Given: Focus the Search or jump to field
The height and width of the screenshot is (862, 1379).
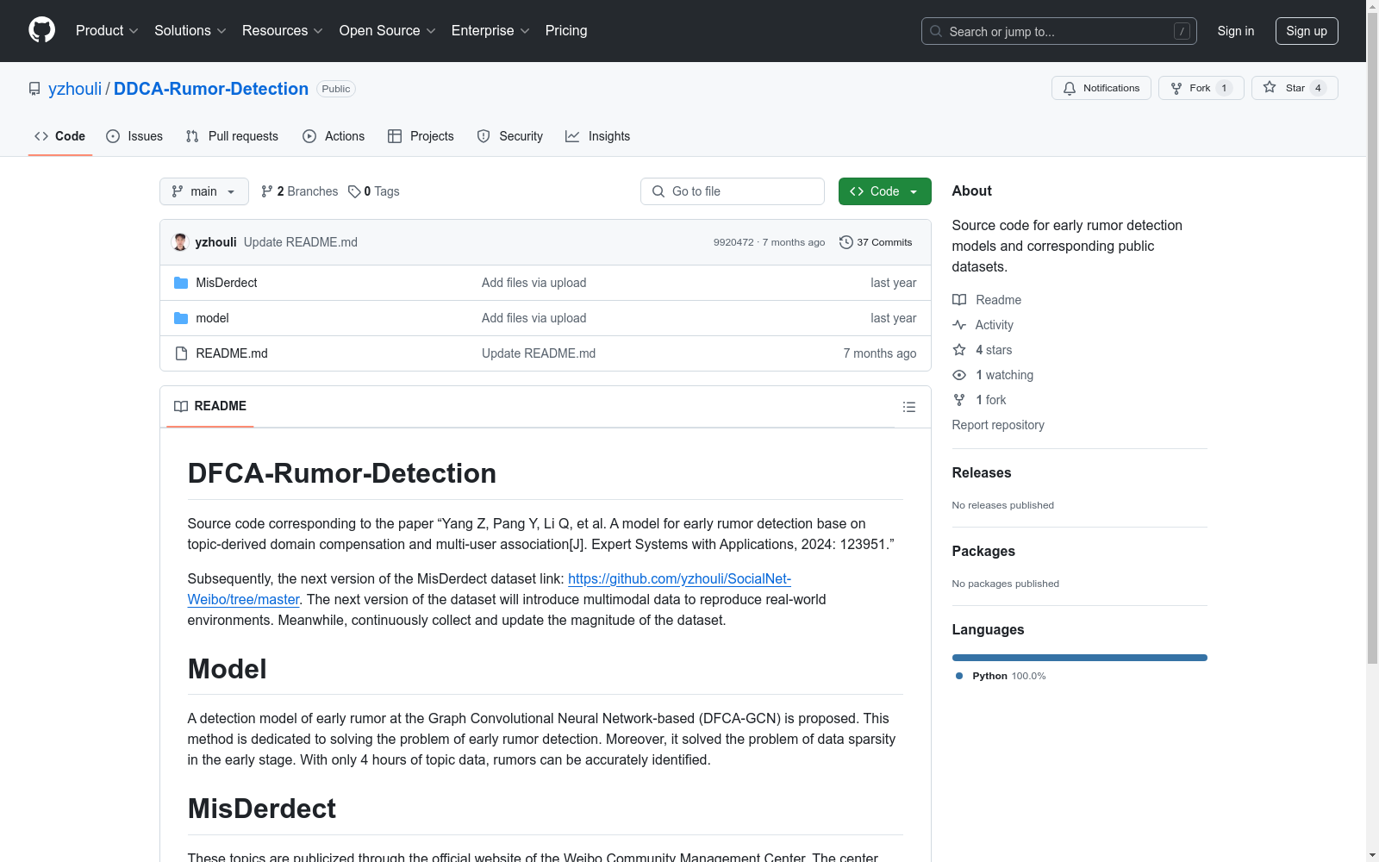Looking at the screenshot, I should (x=1059, y=31).
